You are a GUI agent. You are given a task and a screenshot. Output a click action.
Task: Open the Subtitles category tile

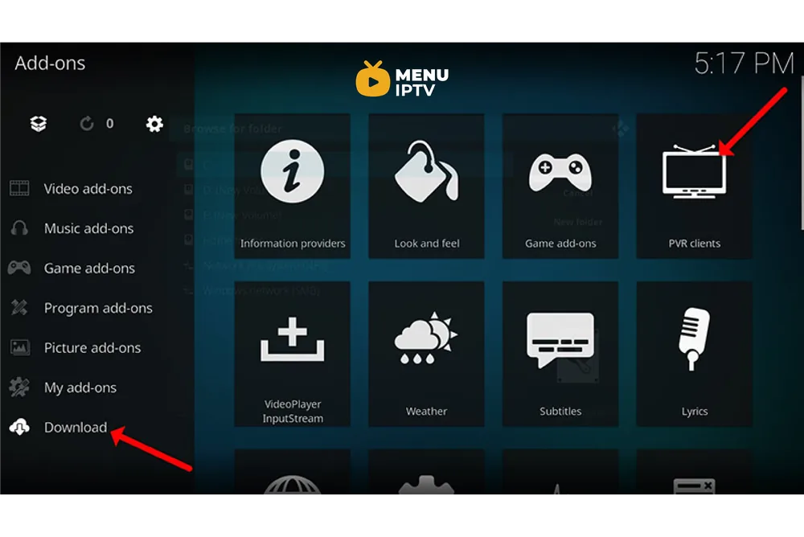tap(560, 354)
